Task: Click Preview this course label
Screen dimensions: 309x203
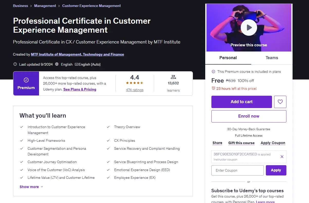Action: (x=249, y=45)
